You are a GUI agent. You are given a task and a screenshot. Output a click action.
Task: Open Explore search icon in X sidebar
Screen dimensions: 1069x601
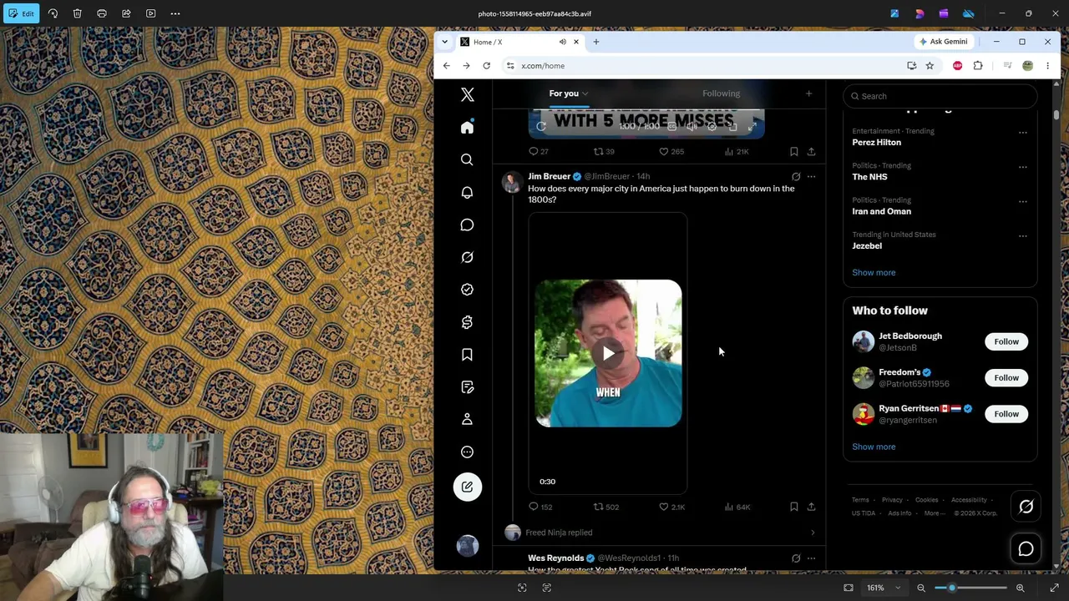pos(467,159)
